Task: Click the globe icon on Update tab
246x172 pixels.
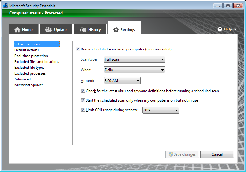Action: [48, 30]
